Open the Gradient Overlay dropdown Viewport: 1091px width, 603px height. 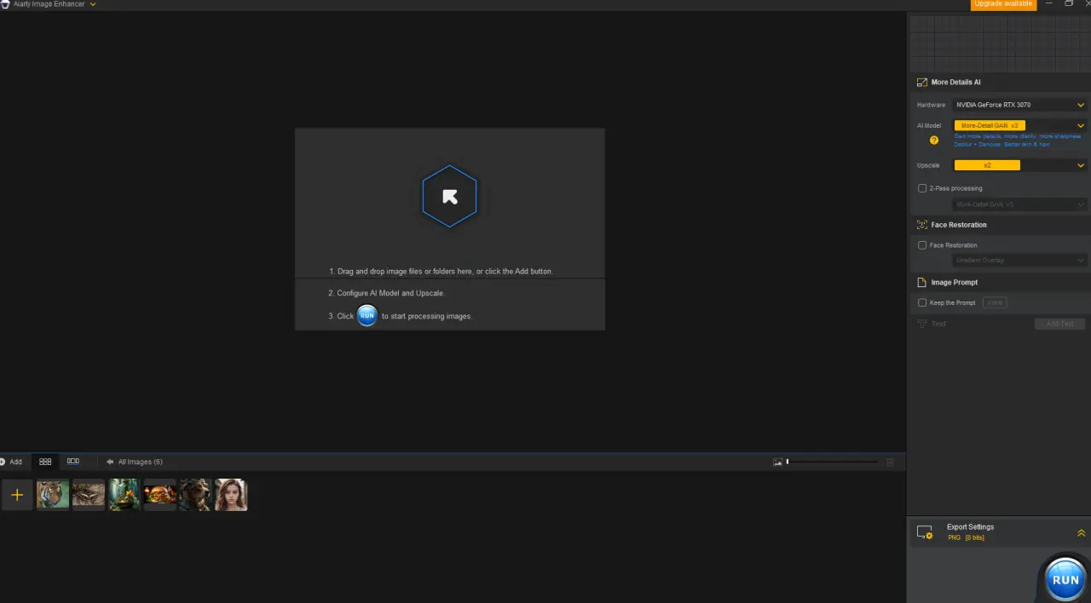[1019, 260]
